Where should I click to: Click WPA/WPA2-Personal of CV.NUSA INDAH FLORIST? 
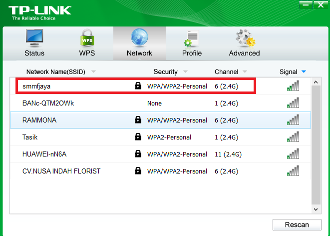(x=177, y=171)
